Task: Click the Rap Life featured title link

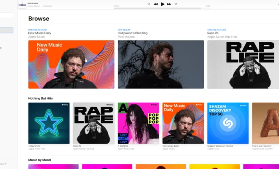Action: coord(213,33)
